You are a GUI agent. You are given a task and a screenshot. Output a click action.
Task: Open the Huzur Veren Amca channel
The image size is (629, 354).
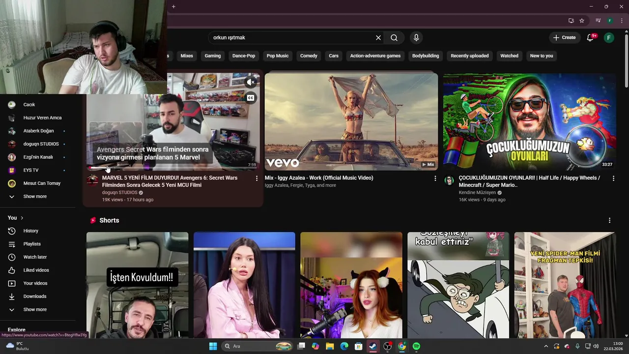pos(41,118)
